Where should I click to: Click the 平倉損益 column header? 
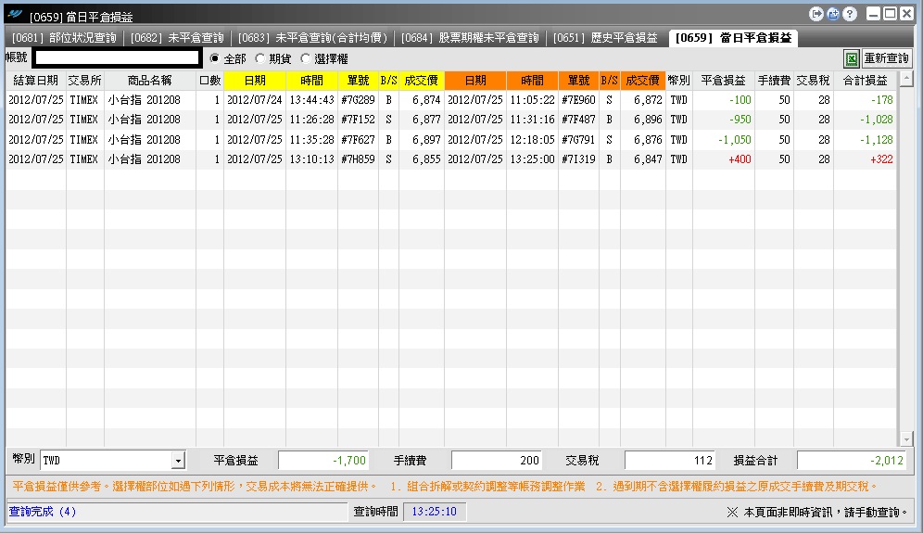coord(724,81)
